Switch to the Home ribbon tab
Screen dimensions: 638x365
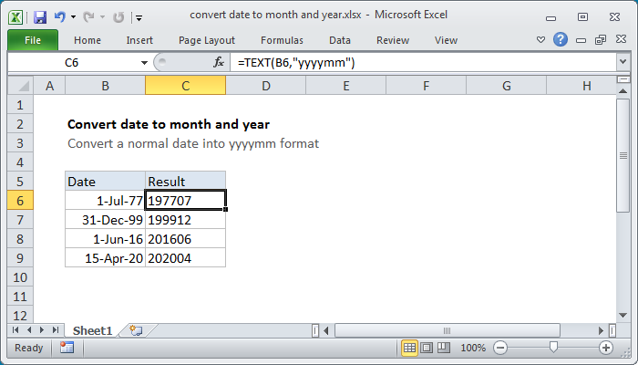(x=87, y=40)
